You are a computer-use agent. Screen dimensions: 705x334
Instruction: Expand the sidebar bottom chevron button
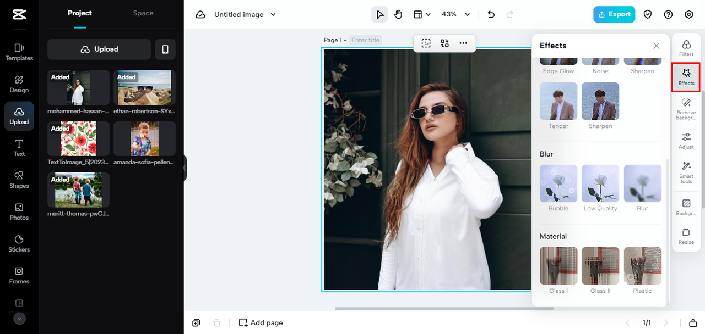pyautogui.click(x=19, y=318)
